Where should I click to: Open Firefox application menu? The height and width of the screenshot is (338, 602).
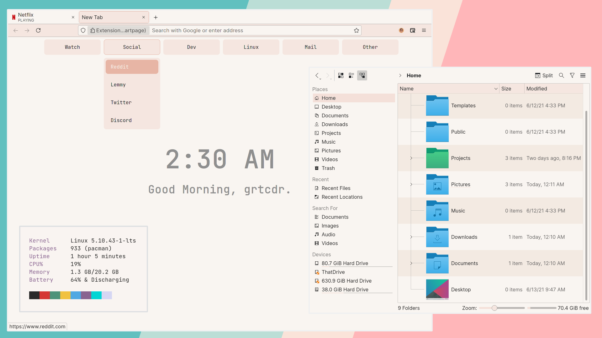(x=424, y=30)
